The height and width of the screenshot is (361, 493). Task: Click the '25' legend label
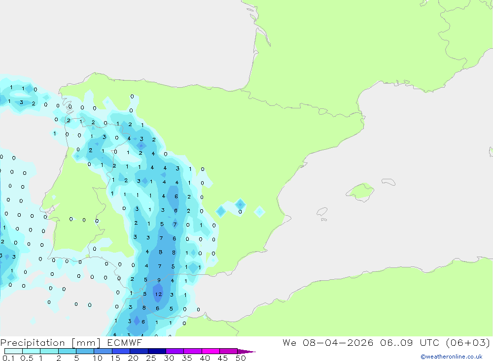pos(151,358)
